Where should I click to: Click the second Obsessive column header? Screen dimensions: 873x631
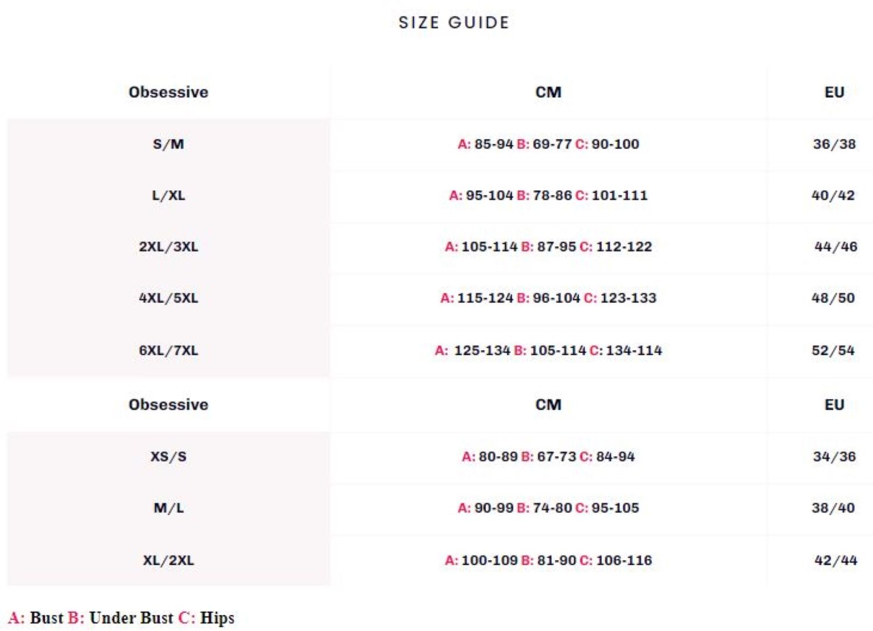point(168,405)
